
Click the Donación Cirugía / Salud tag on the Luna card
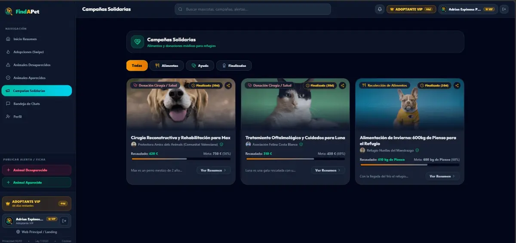(270, 85)
